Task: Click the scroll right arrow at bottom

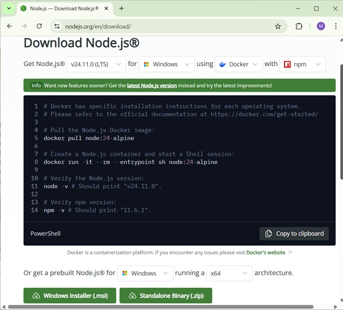Action: (336, 307)
